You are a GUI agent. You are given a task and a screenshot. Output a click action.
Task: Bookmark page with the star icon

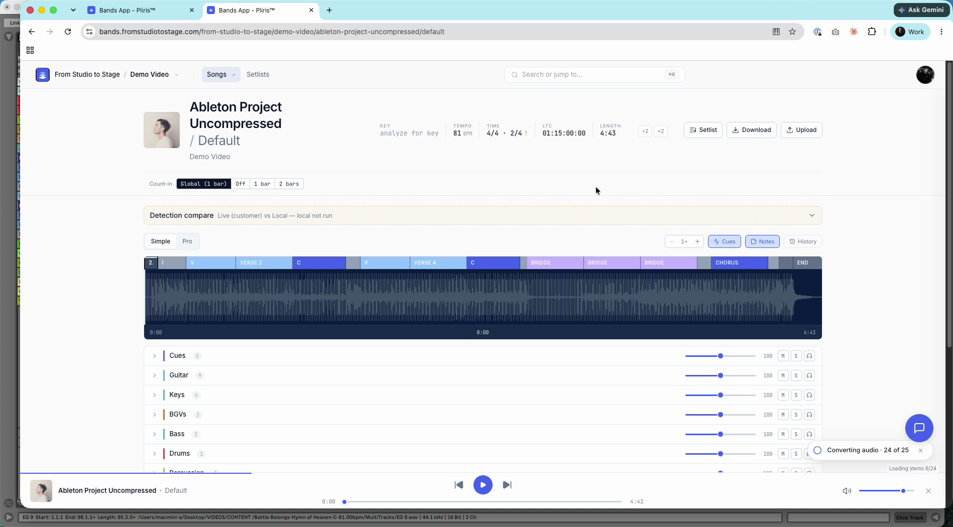pos(792,32)
